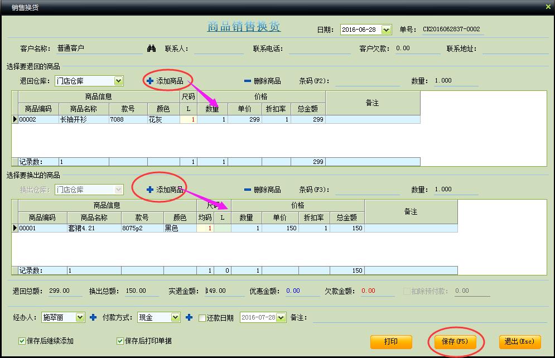
Task: Click the 商品销售换货 title link
Action: [244, 27]
